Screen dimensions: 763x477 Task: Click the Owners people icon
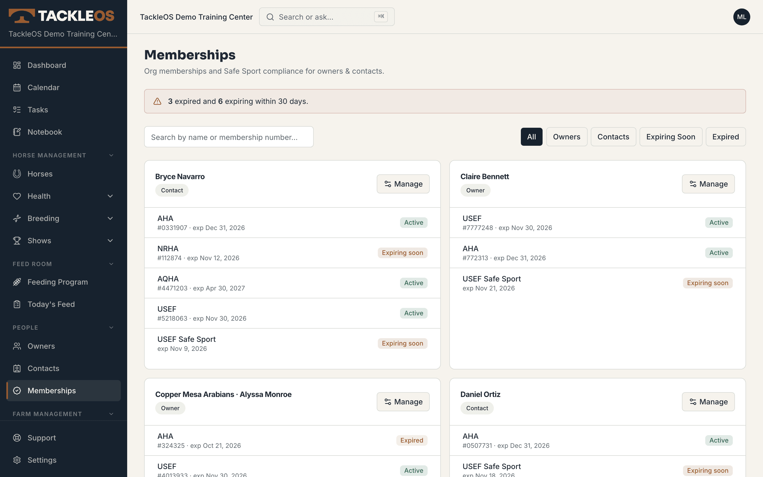click(x=17, y=346)
